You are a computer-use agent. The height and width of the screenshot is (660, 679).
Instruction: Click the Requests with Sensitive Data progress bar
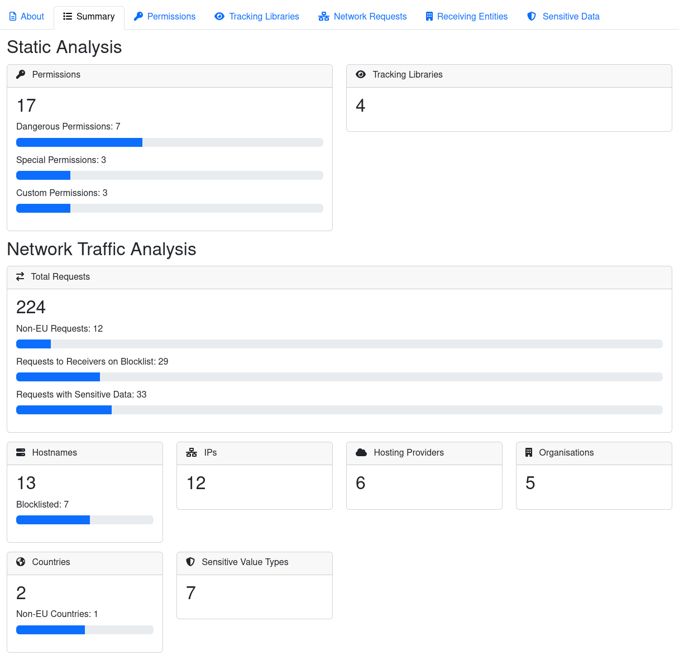pyautogui.click(x=339, y=410)
